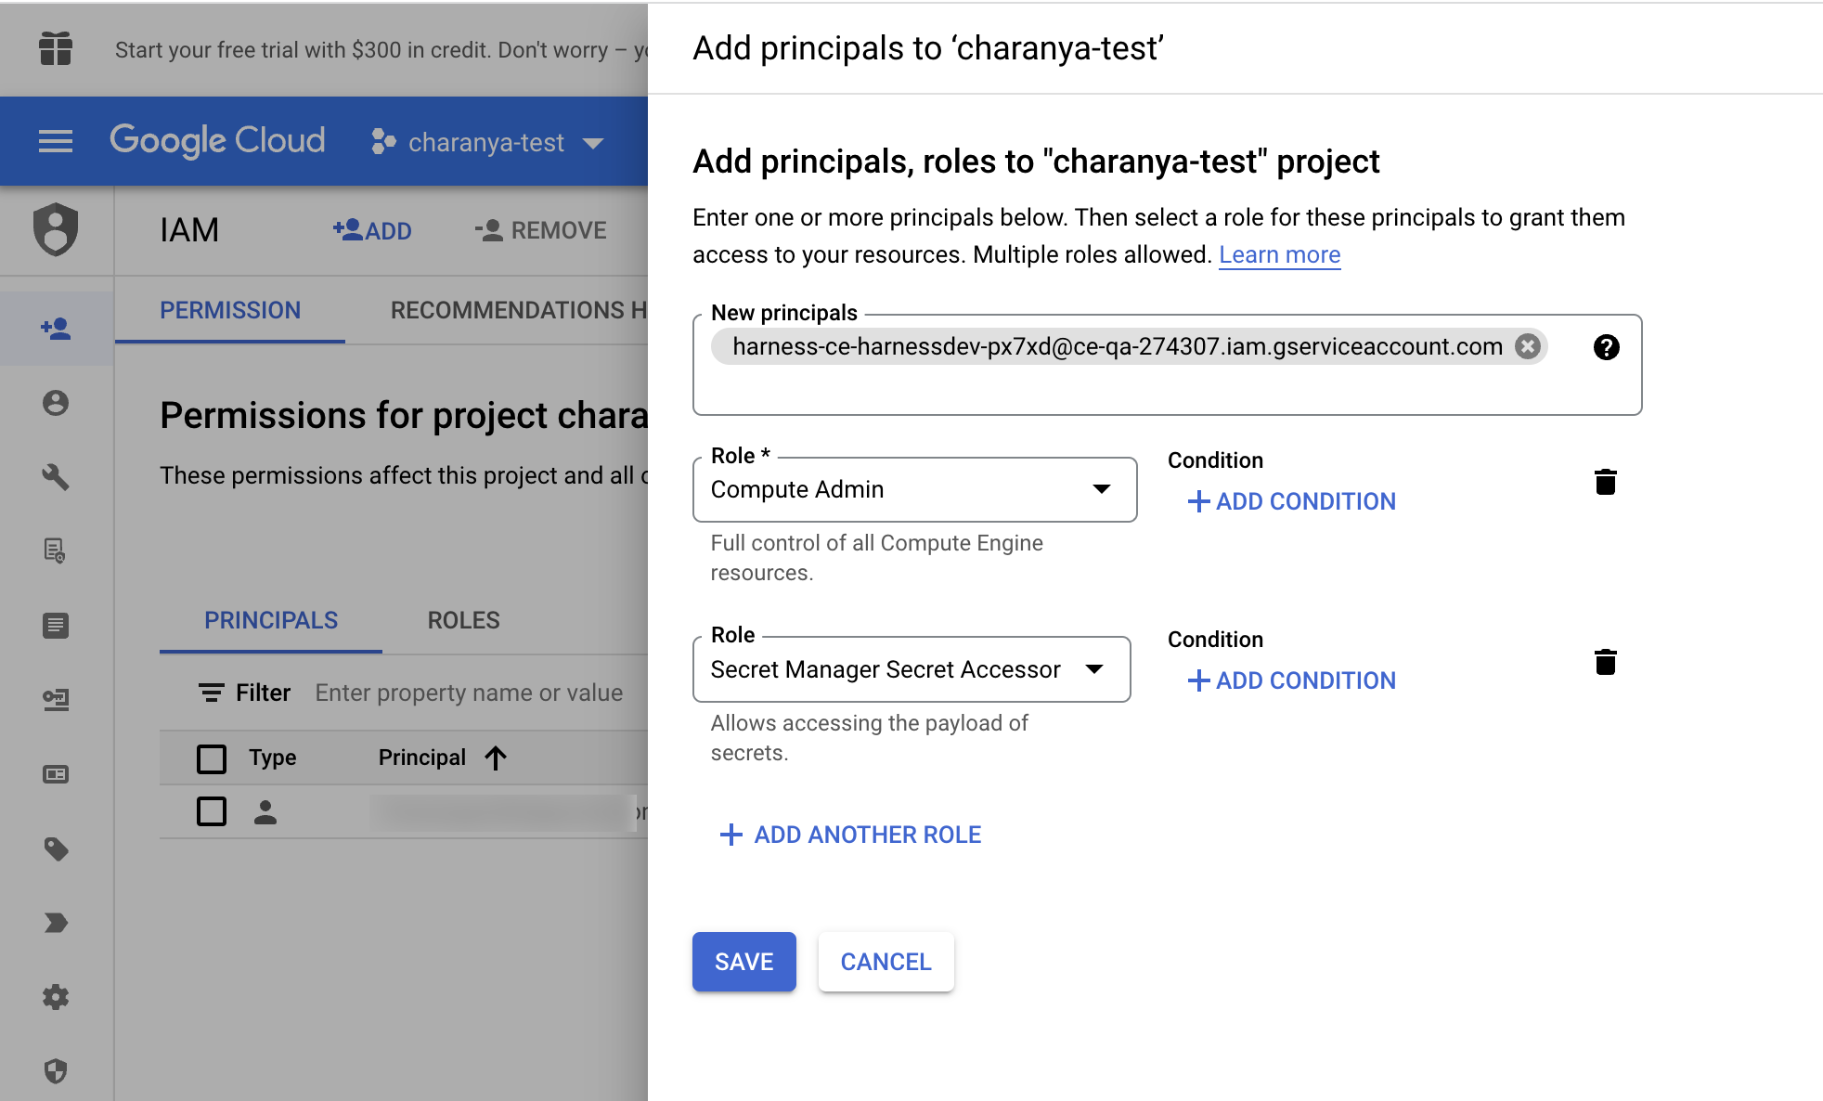Screen dimensions: 1823x1101
Task: Open the key server sidebar icon
Action: point(56,700)
